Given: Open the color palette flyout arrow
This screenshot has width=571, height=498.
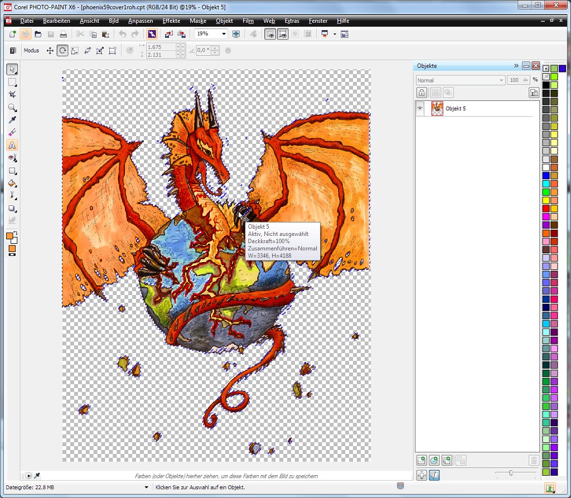Looking at the screenshot, I should pos(546,68).
